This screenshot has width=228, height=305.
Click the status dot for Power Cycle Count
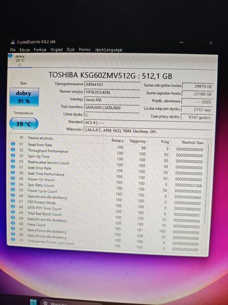[13, 189]
